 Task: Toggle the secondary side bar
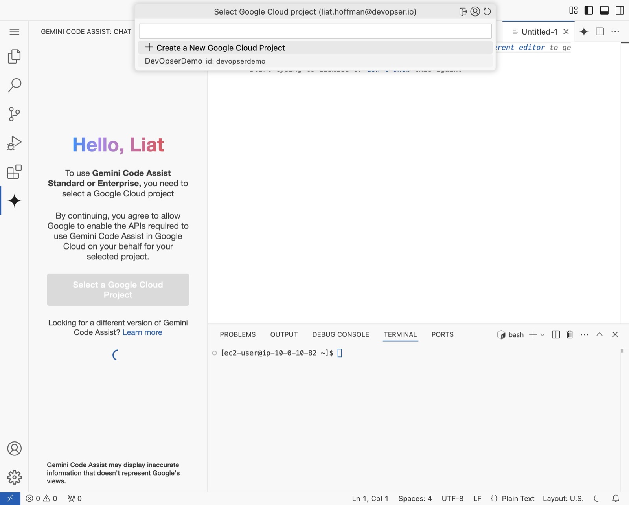pyautogui.click(x=620, y=11)
